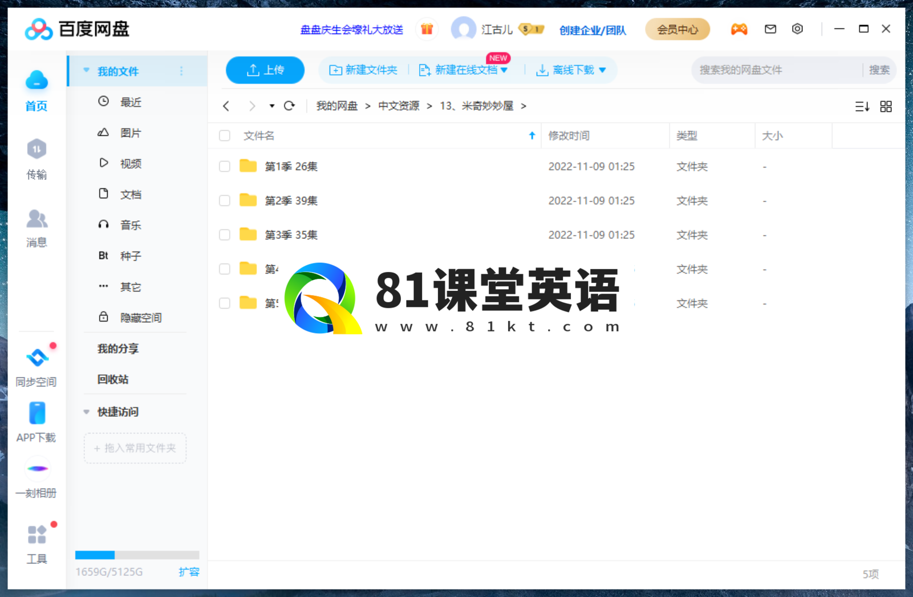Open 隐藏空间 in sidebar

coord(141,318)
